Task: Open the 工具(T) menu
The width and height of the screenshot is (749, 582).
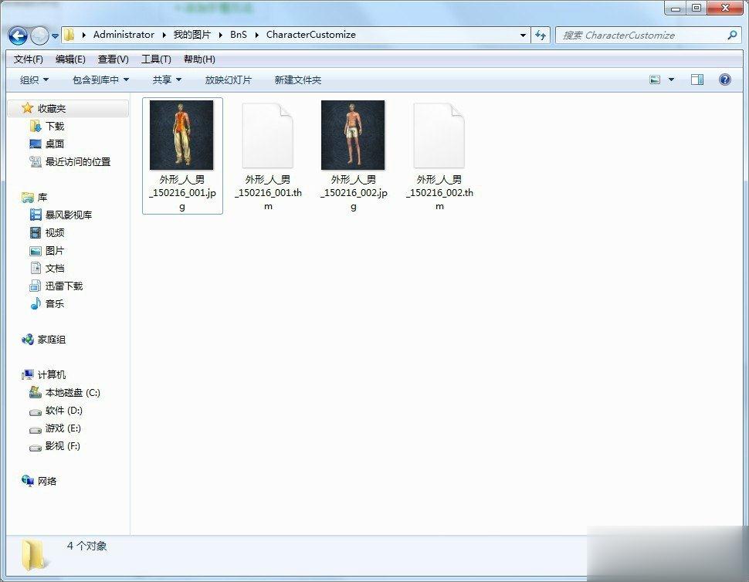Action: point(156,59)
